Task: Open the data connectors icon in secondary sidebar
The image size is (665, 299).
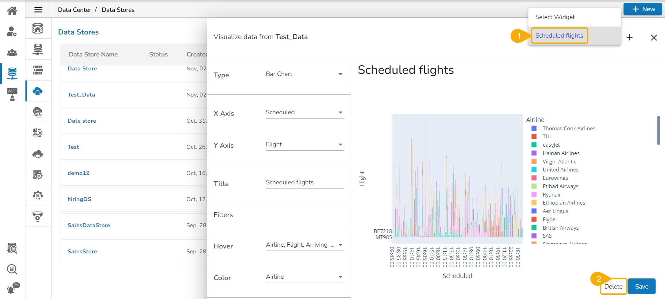Action: [x=38, y=28]
